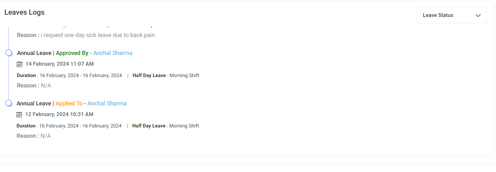
Task: Click the Leaves Logs heading
Action: 24,12
